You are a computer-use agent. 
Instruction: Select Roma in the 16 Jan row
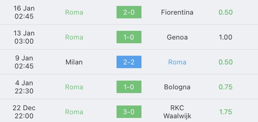click(74, 12)
